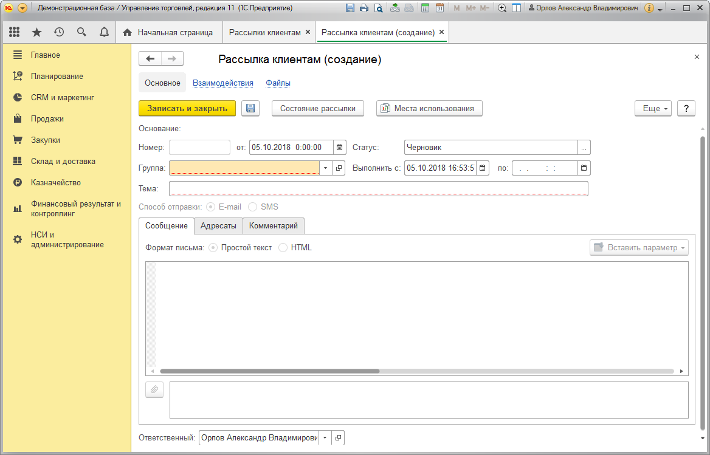Click the form's vertical scrollbar
710x455 pixels.
tap(703, 284)
